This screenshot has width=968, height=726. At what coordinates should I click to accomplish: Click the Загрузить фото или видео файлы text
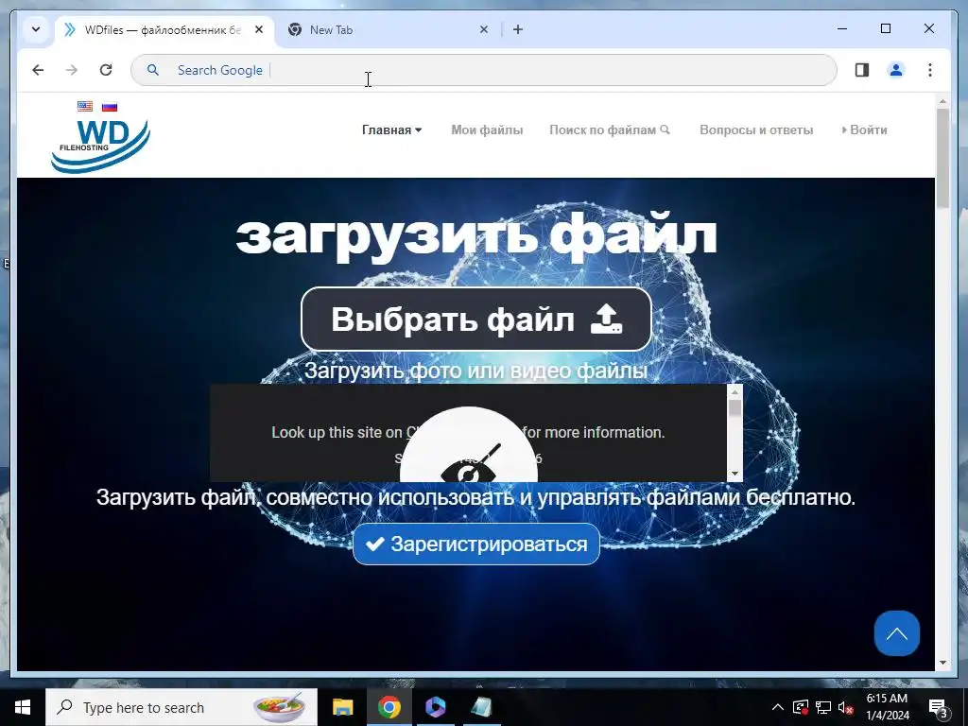tap(476, 371)
